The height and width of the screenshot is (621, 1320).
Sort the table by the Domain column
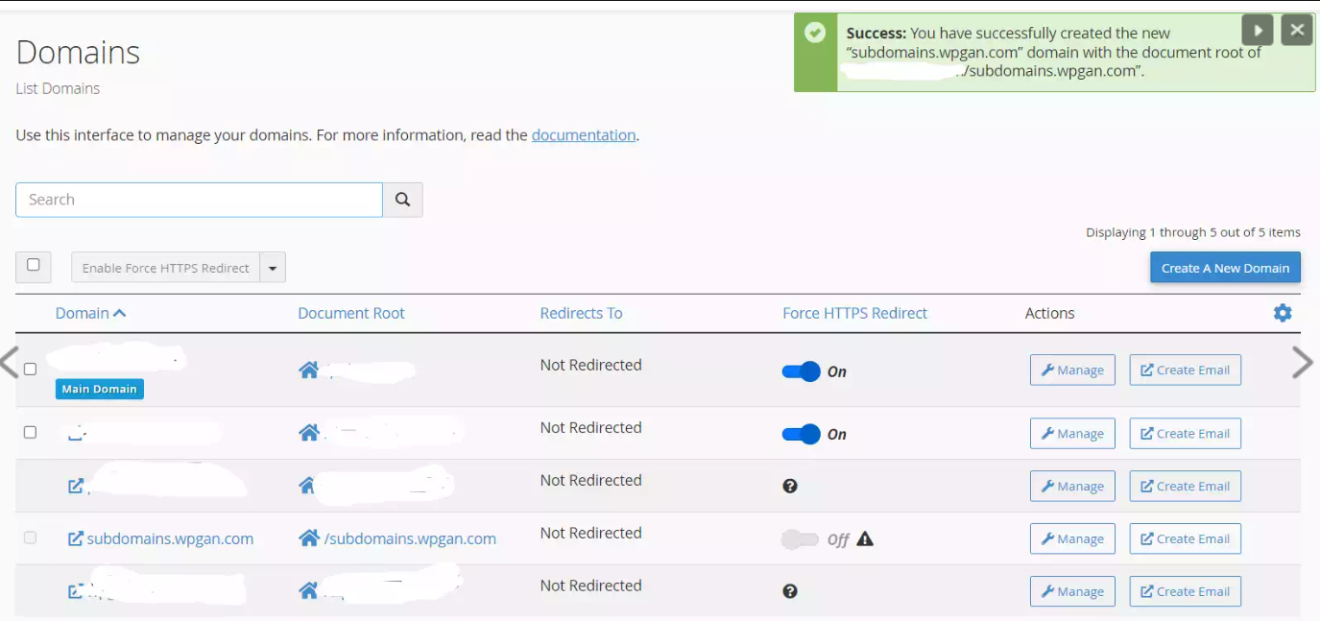pos(91,313)
